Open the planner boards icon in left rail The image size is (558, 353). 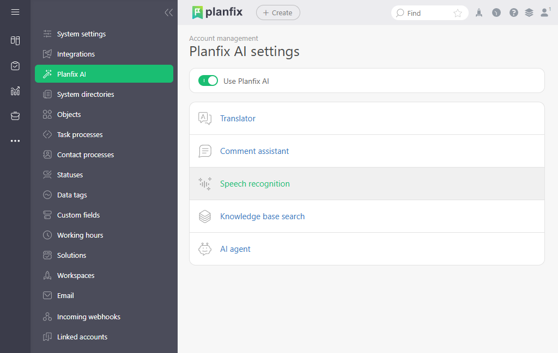click(x=15, y=40)
